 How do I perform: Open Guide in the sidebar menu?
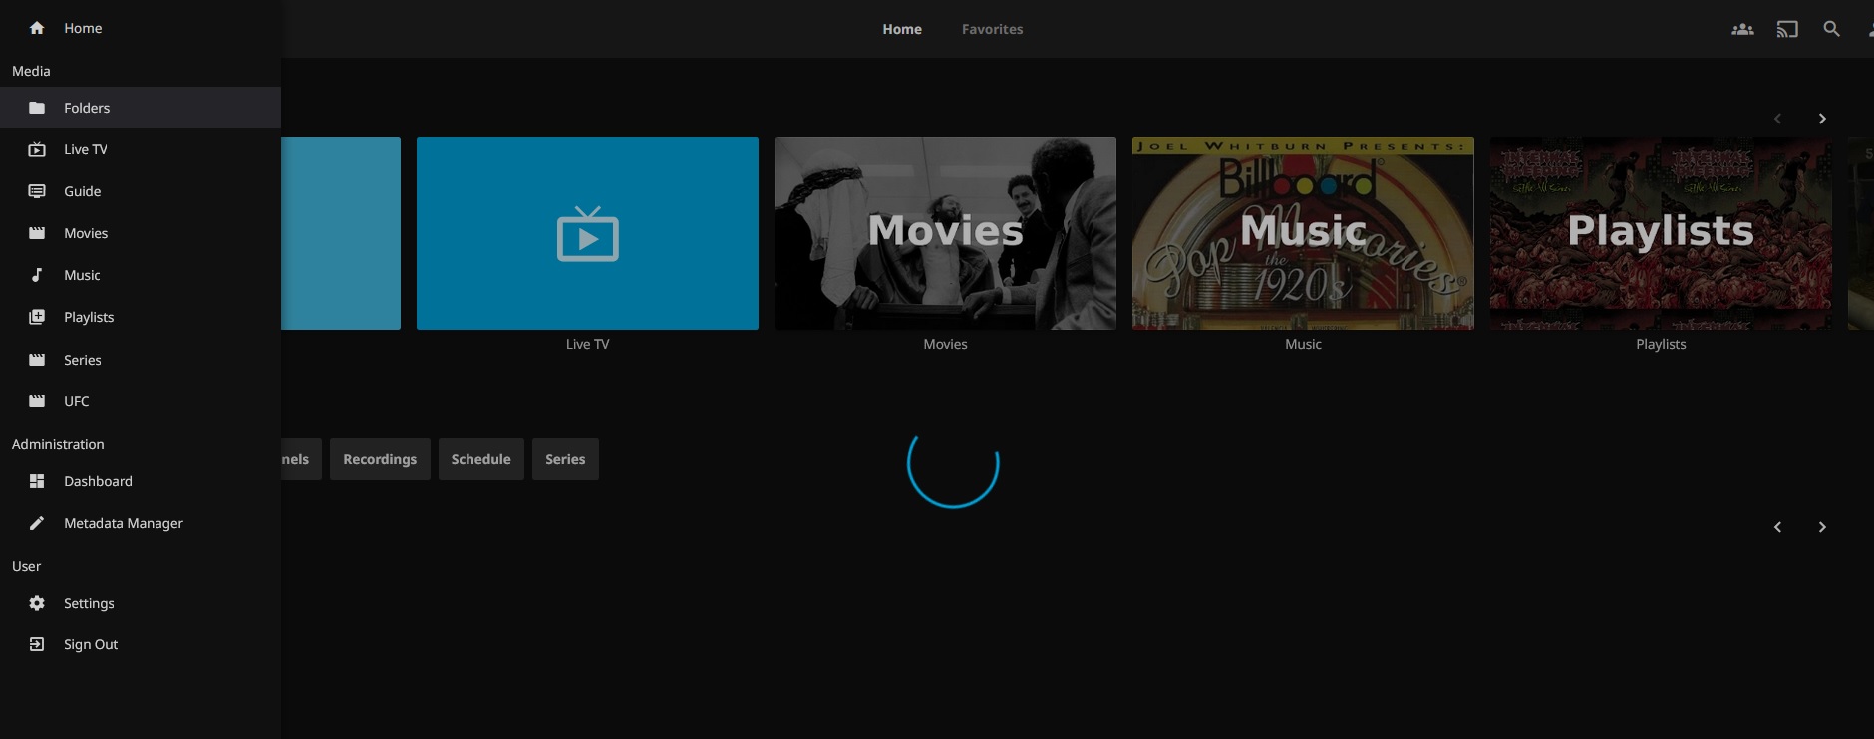click(83, 191)
